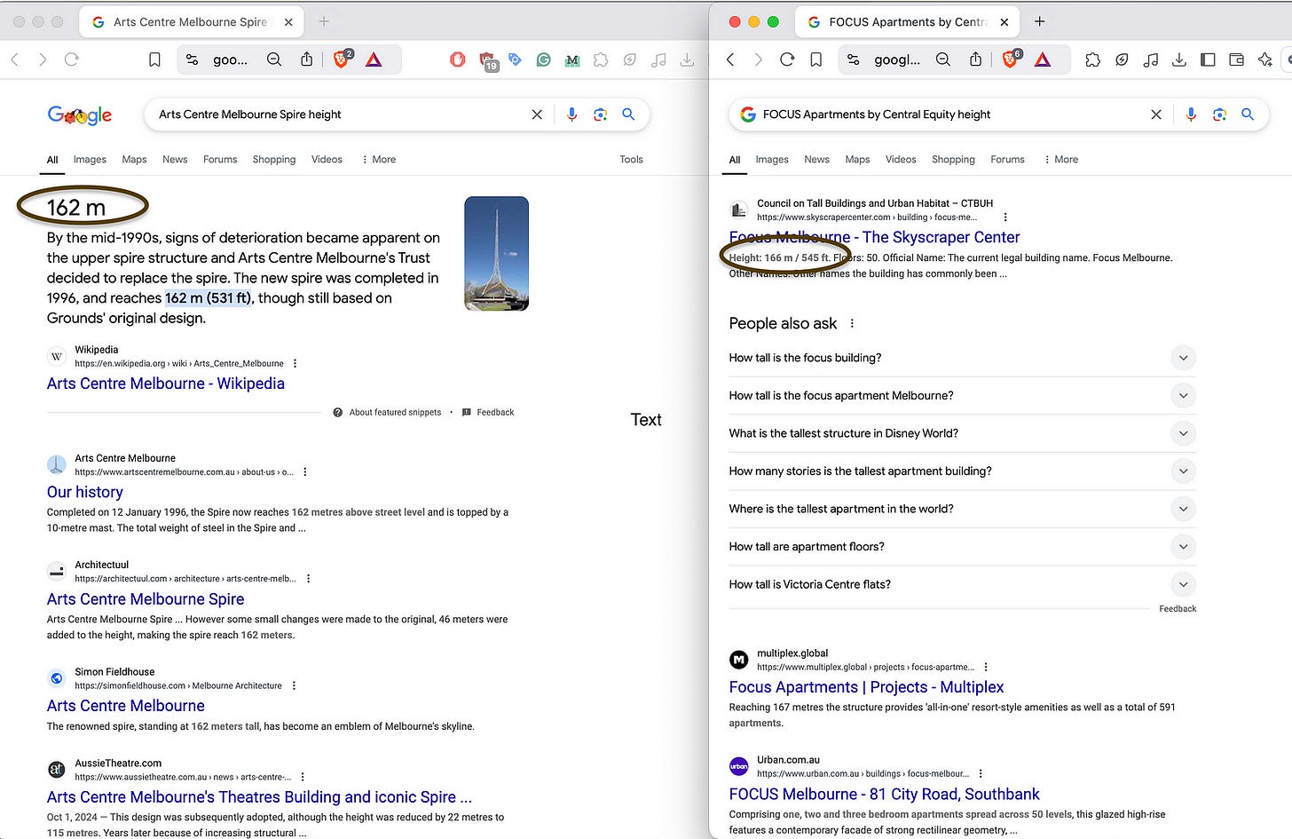Open 'Focus Melbourne - The Skyscraper Center' link

[874, 237]
